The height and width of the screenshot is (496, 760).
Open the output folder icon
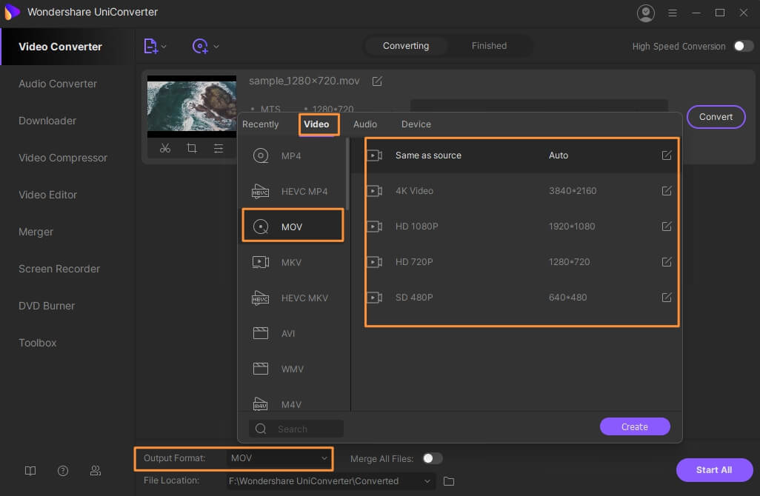[x=449, y=481]
